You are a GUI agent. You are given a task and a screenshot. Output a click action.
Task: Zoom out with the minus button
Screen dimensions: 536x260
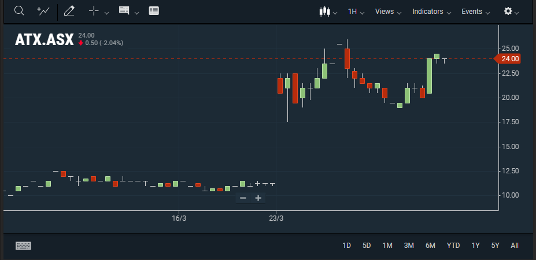coord(243,198)
